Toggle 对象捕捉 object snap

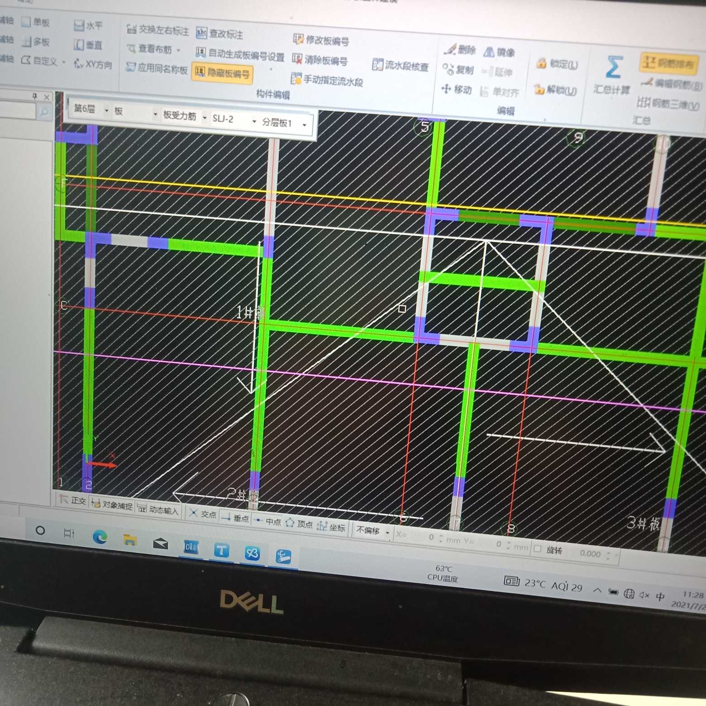pos(112,505)
